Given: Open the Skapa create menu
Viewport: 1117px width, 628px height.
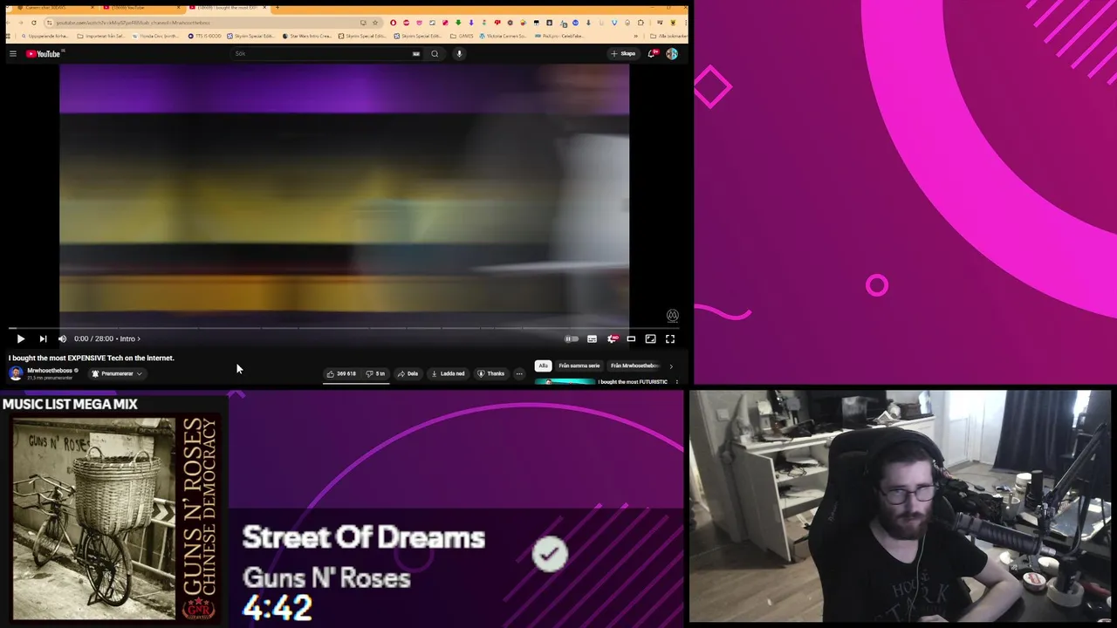Looking at the screenshot, I should [623, 54].
